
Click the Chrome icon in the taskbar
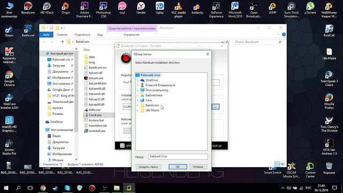(43, 188)
